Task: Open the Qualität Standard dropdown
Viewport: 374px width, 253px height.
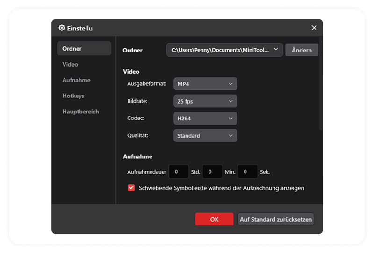Action: [205, 135]
